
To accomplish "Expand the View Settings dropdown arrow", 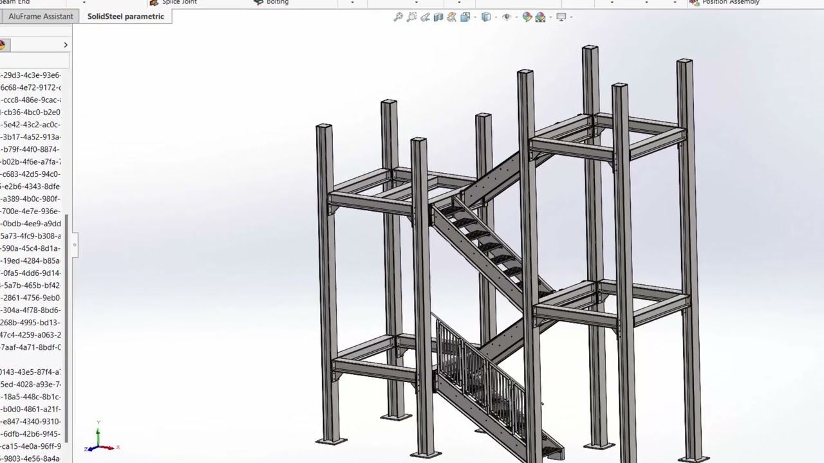I will coord(570,17).
